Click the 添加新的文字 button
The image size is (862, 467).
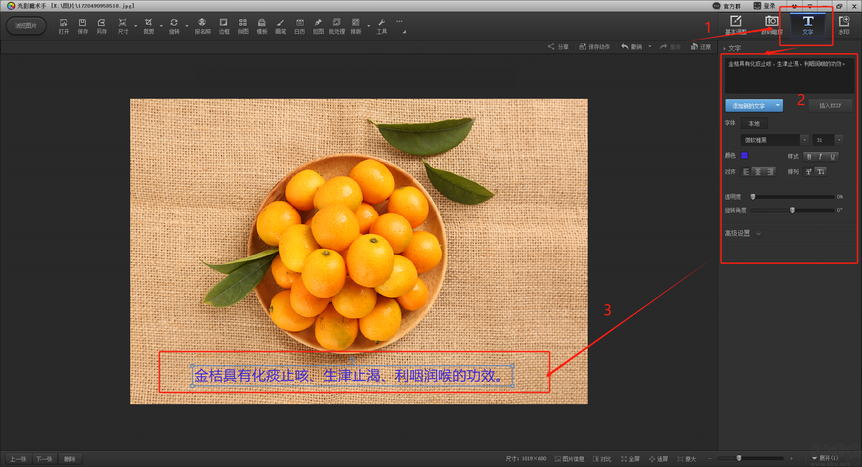749,106
